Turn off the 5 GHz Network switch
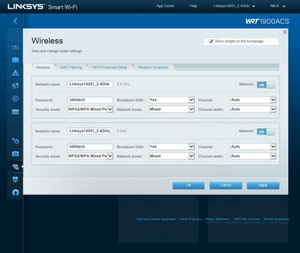Image resolution: width=300 pixels, height=253 pixels. pos(266,132)
